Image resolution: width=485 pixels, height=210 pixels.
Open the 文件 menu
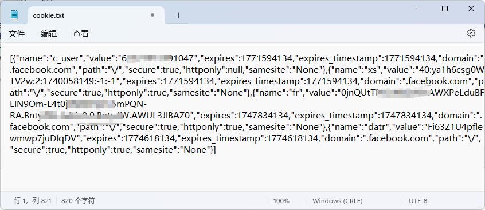[x=17, y=34]
